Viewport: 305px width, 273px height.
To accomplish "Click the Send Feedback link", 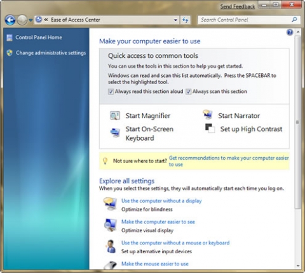I will [x=238, y=6].
